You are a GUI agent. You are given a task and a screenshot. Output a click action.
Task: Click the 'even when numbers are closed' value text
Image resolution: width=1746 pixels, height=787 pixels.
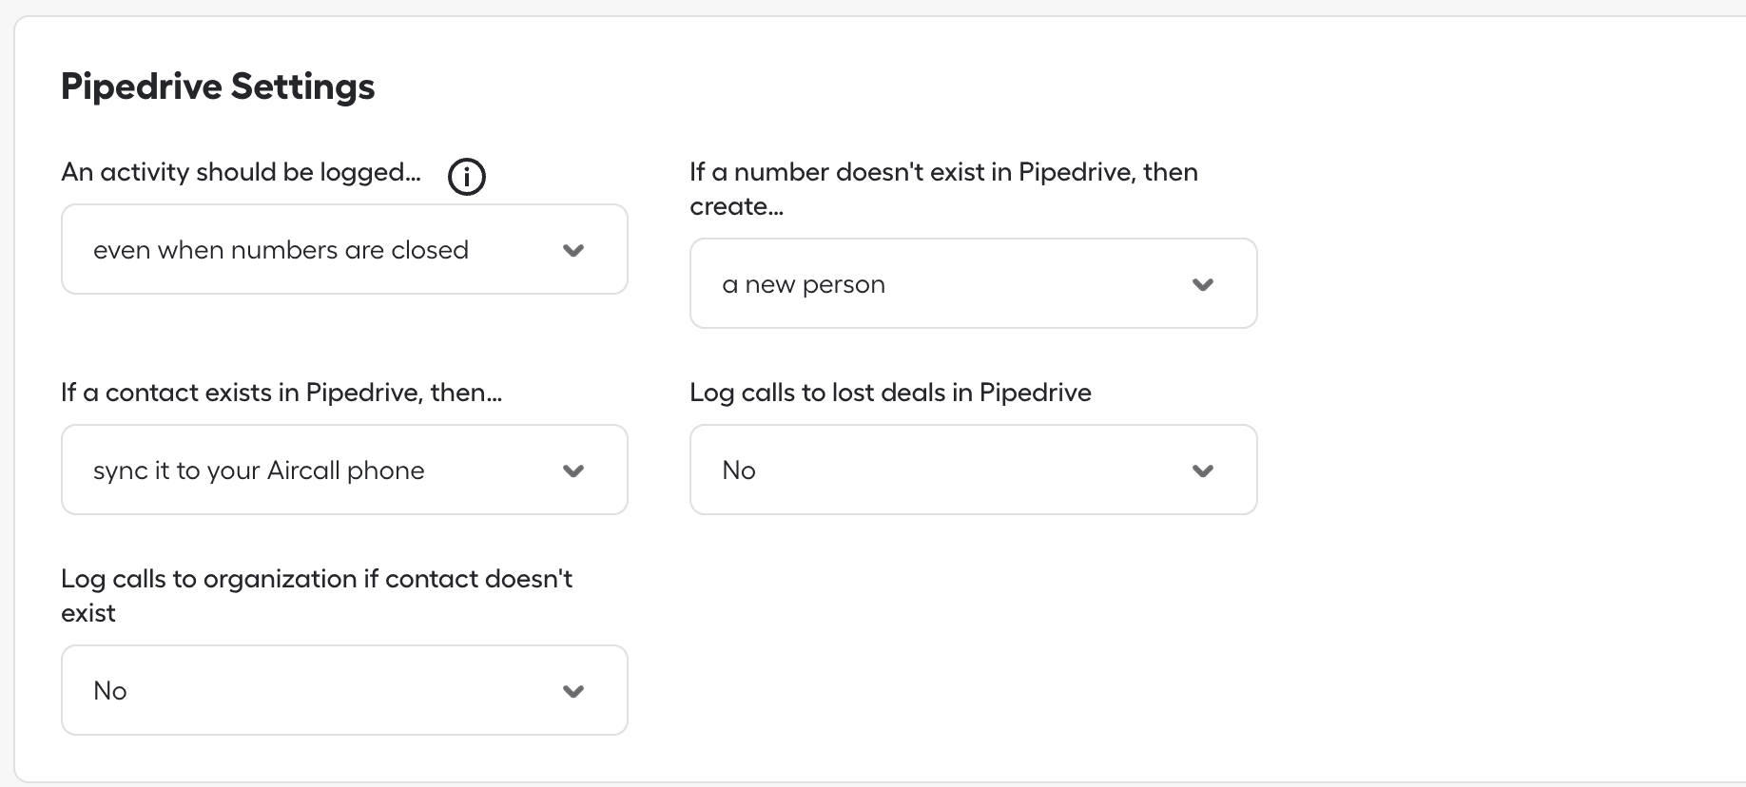click(x=281, y=250)
